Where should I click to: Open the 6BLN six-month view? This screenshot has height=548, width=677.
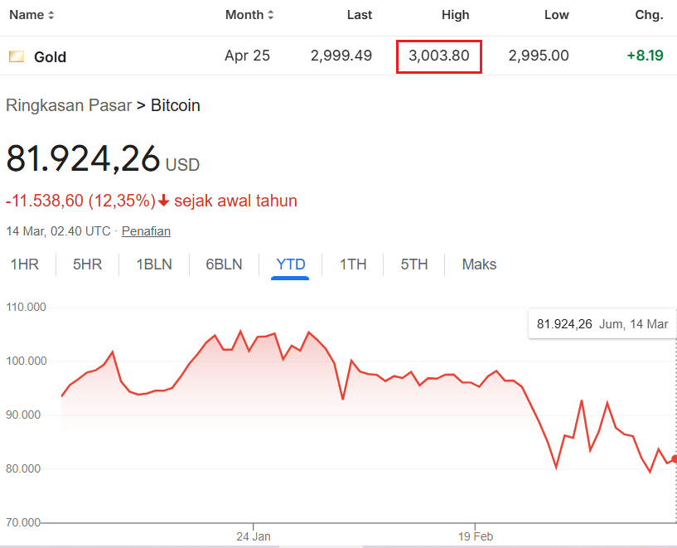point(223,264)
